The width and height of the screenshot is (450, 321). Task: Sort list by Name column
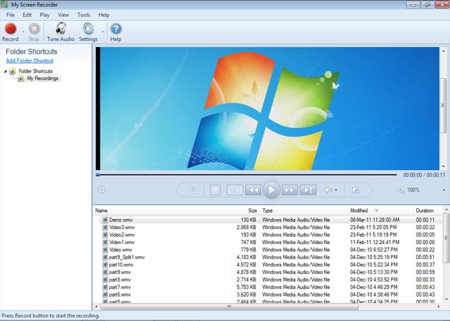point(101,211)
